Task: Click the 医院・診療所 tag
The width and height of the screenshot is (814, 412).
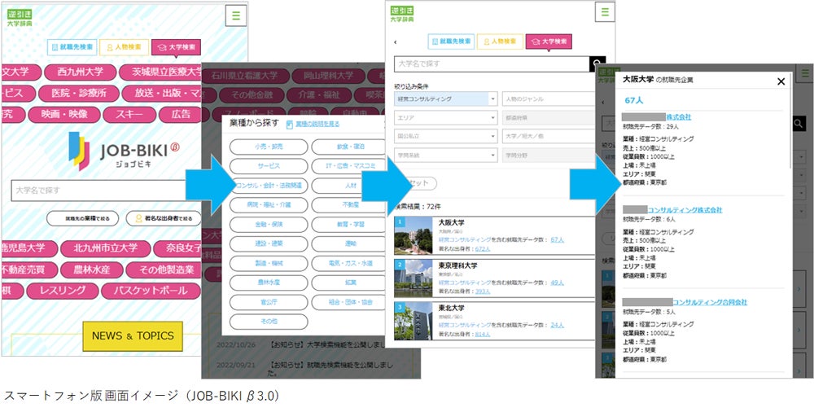Action: tap(79, 94)
